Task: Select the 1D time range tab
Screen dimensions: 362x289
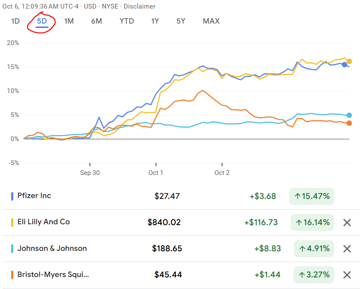Action: 15,21
